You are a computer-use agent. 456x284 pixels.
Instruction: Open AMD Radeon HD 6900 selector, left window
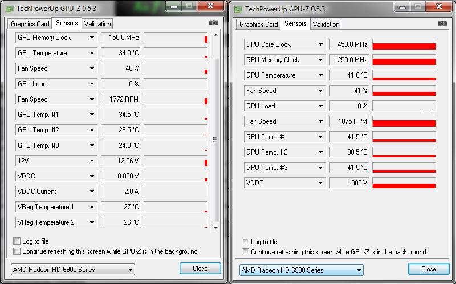point(73,270)
